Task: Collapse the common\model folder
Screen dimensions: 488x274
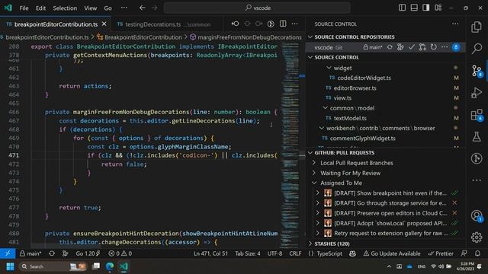Action: point(352,108)
